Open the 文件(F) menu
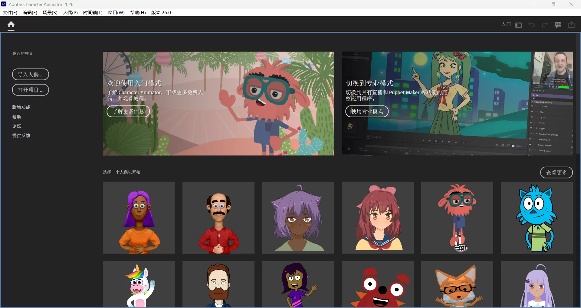Viewport: 581px width, 308px height. pyautogui.click(x=9, y=12)
